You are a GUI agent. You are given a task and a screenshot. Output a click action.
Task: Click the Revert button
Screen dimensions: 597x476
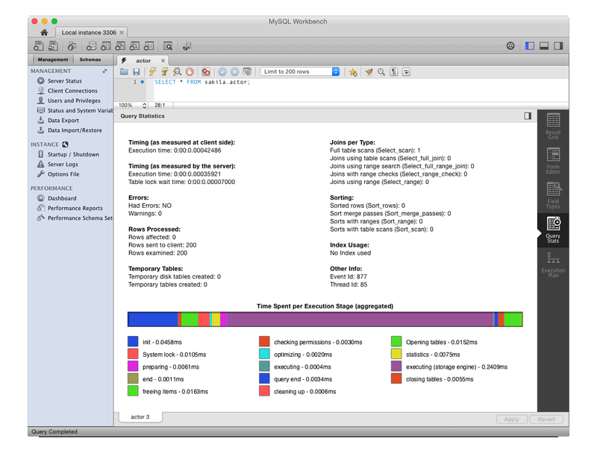point(546,419)
